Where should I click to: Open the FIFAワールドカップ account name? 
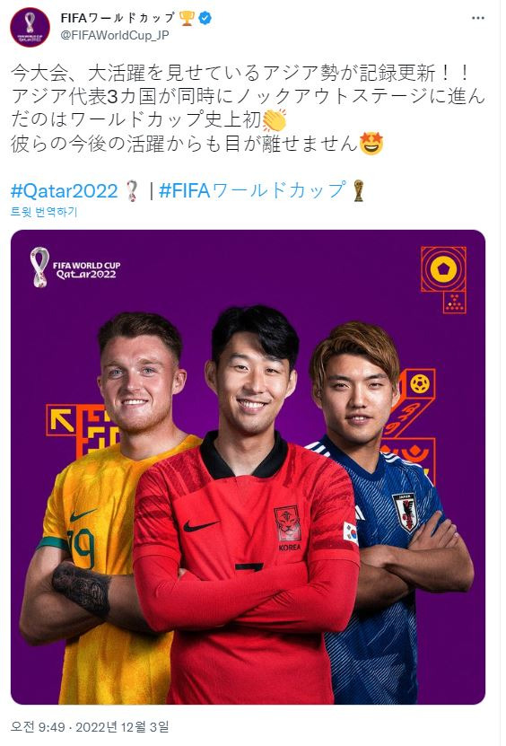118,18
